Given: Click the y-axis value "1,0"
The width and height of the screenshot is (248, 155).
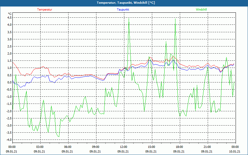Looking at the screenshot, I should 10,68.
